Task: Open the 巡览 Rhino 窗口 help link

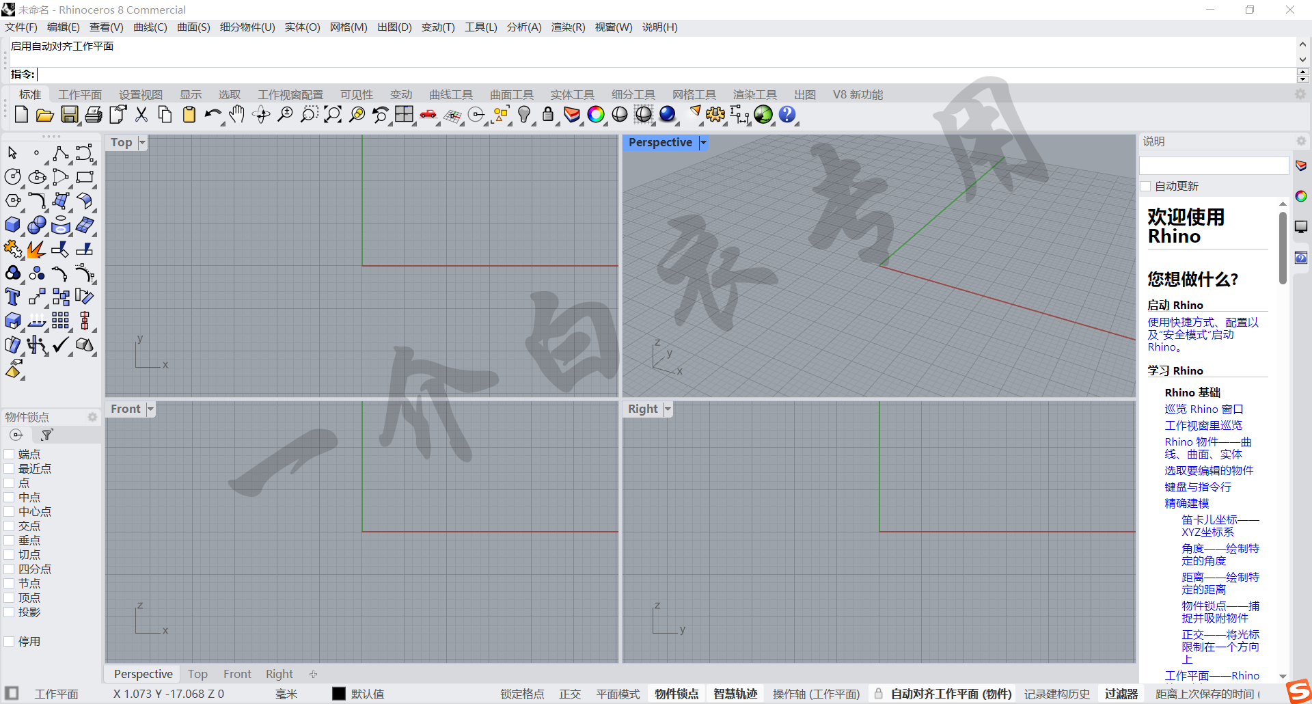Action: tap(1203, 409)
